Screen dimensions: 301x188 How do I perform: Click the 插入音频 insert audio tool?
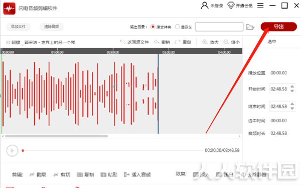137,174
